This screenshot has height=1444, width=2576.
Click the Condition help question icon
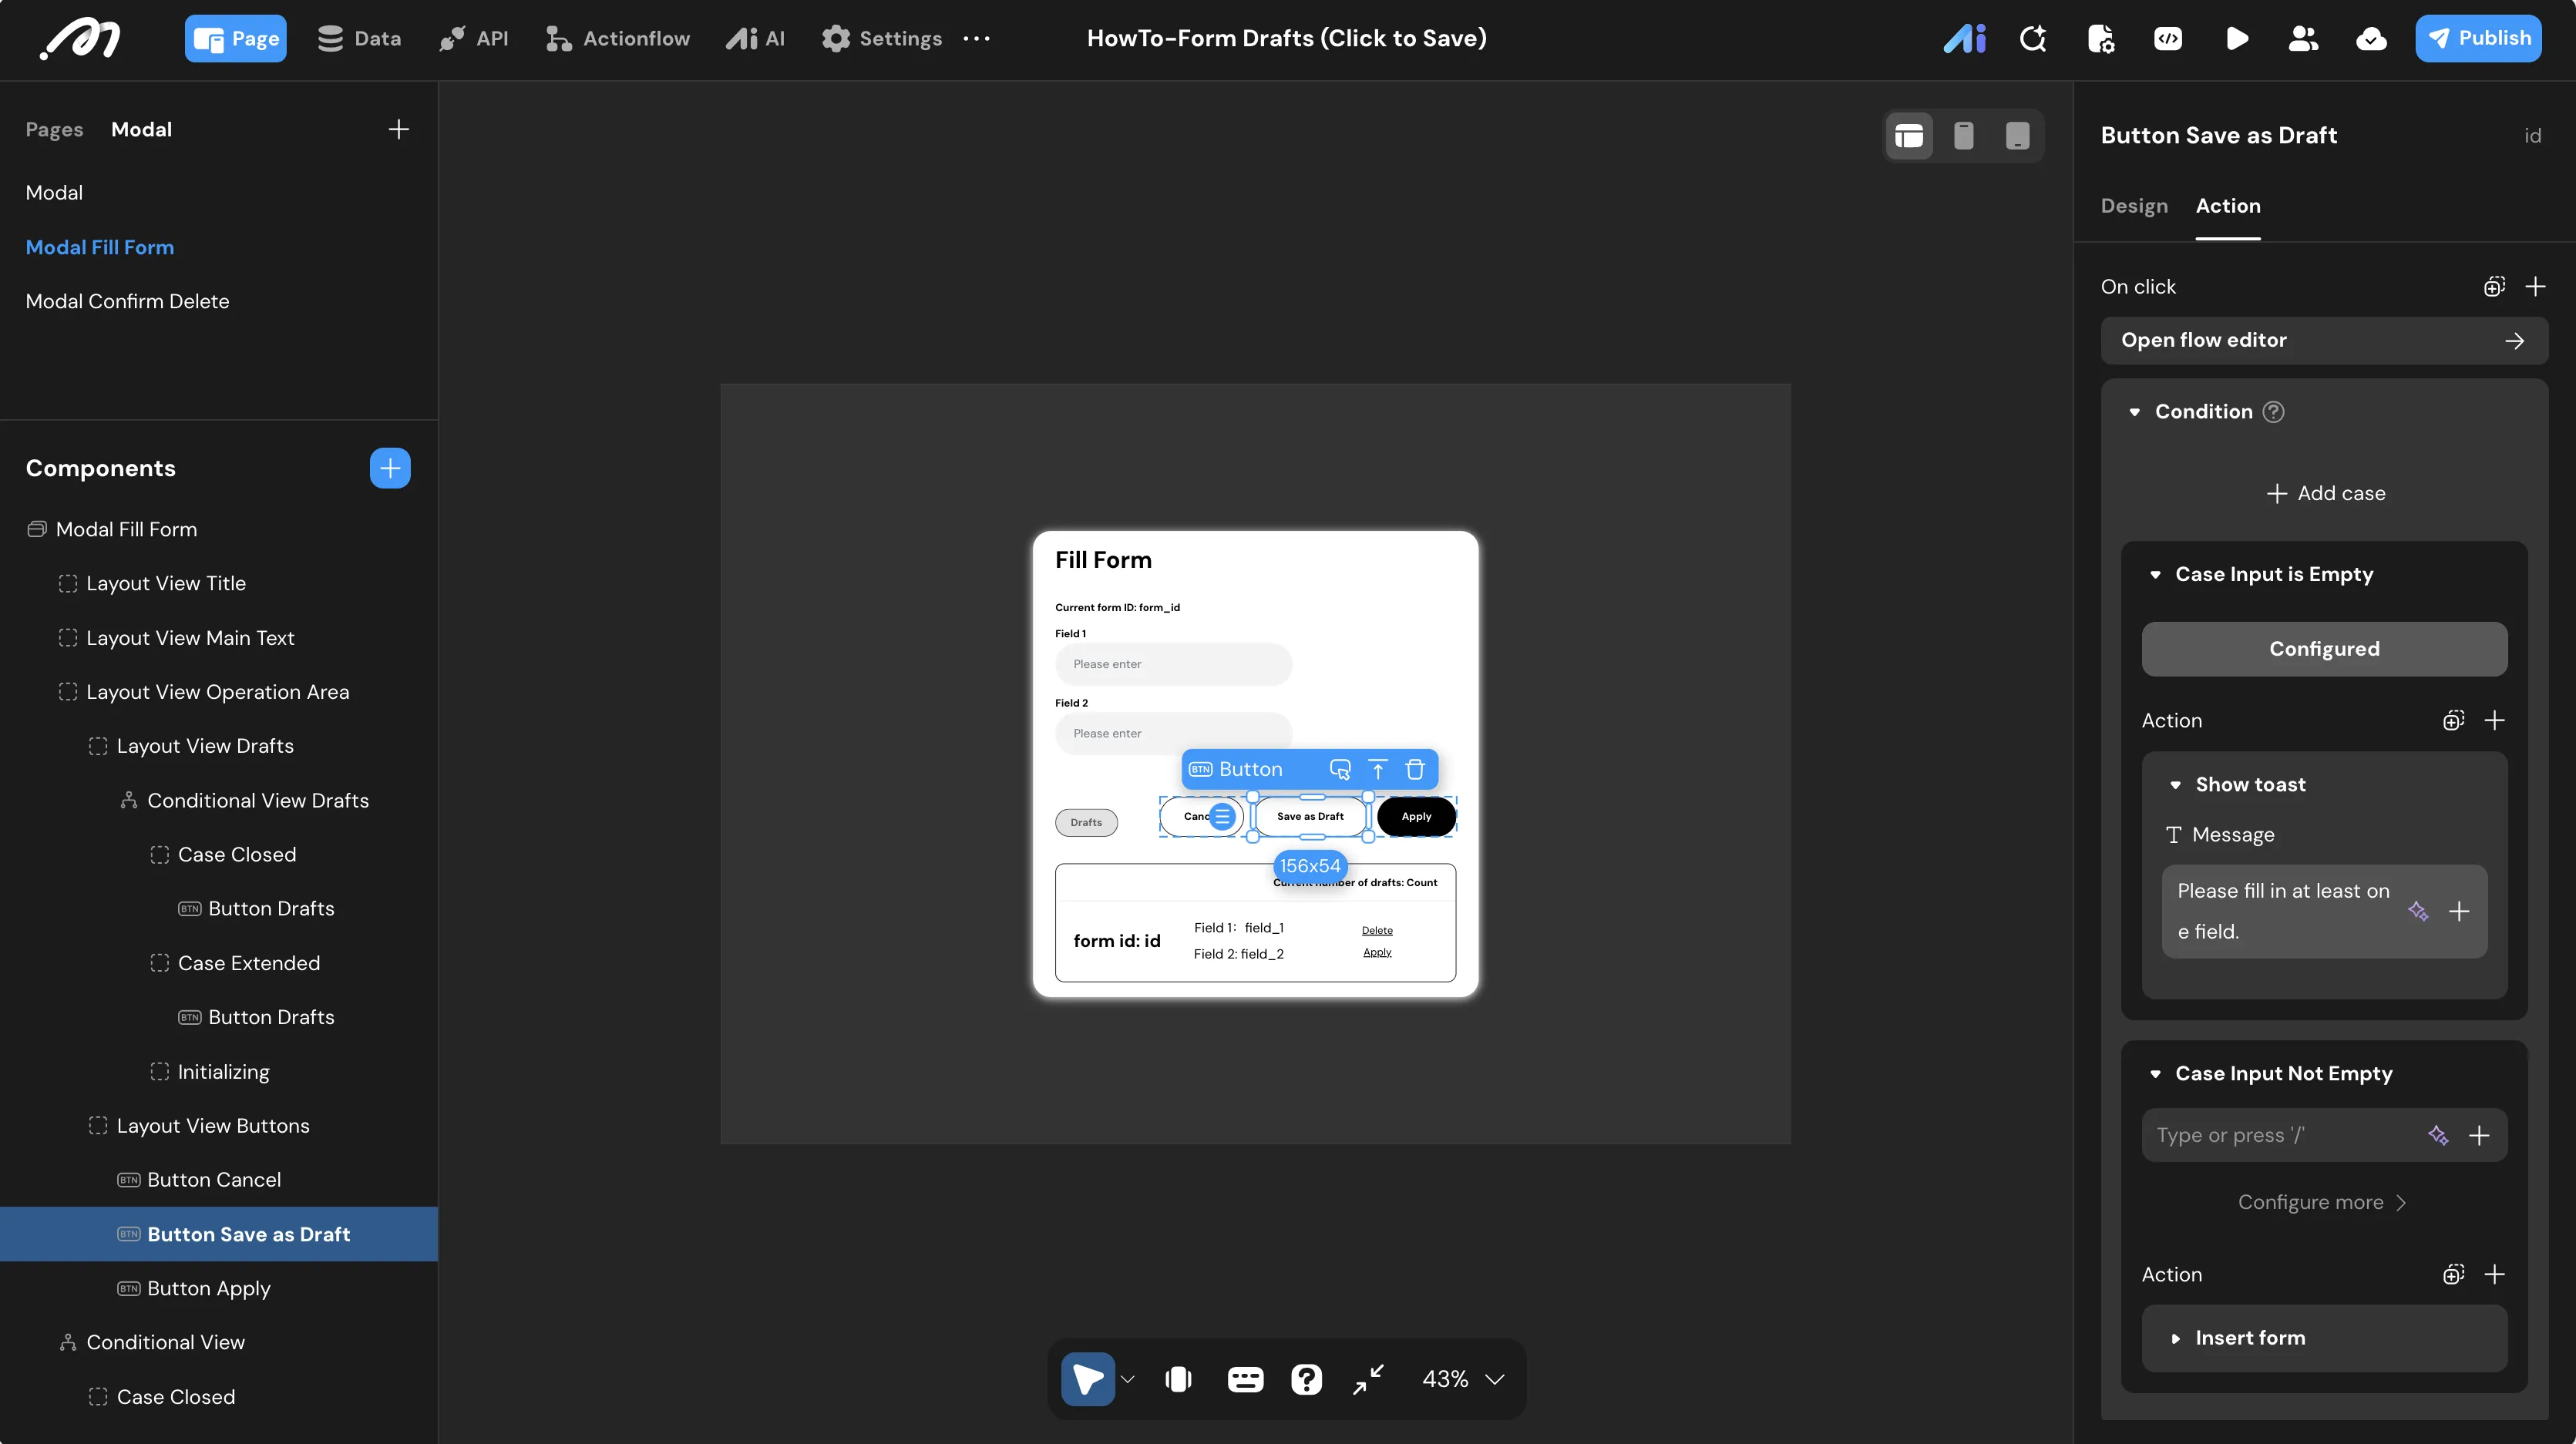[x=2273, y=412]
